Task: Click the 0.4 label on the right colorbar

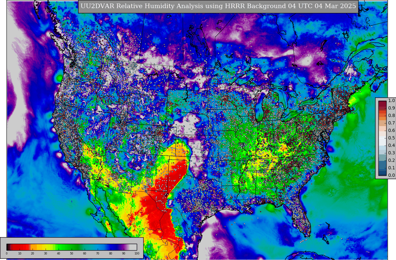Action: (391, 145)
